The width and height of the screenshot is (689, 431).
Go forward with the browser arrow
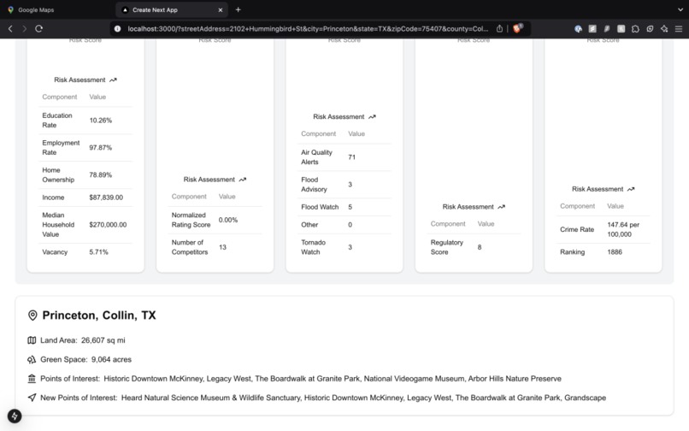[25, 28]
